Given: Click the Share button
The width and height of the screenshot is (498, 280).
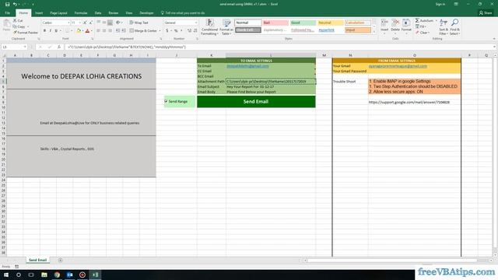Looking at the screenshot, I should click(486, 13).
